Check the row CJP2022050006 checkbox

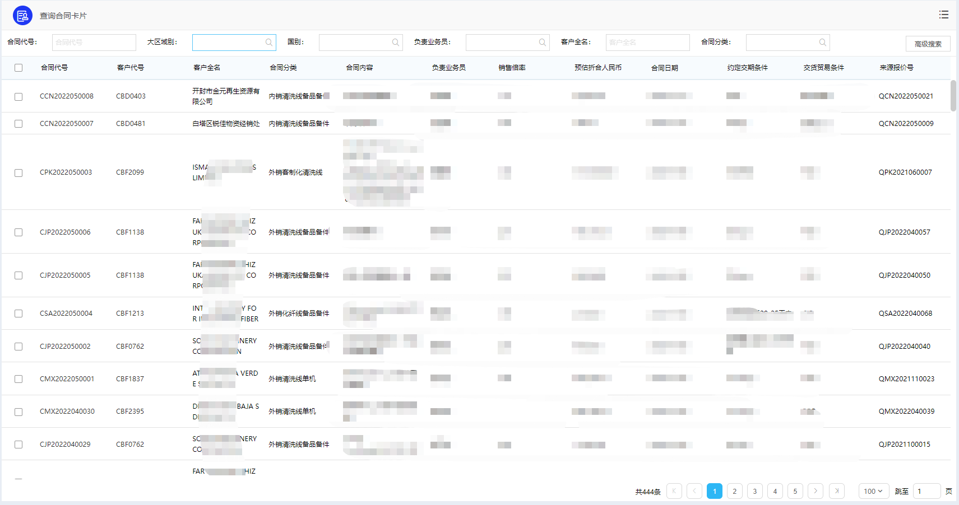(x=18, y=232)
